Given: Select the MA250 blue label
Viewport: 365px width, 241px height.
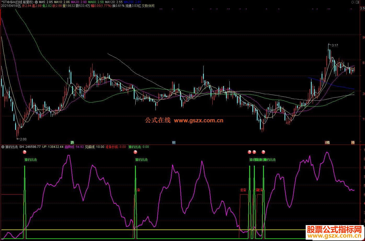Looking at the screenshot, I should (132, 2).
